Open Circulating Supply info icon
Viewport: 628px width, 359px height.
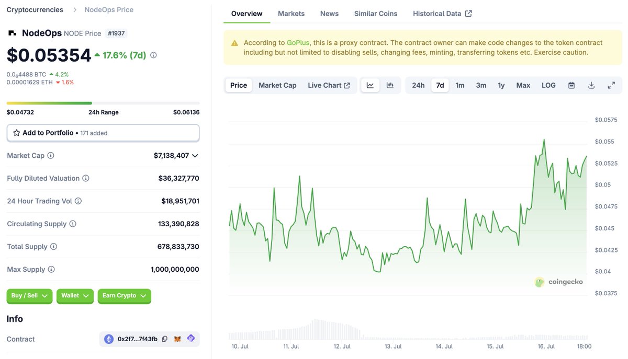point(73,224)
